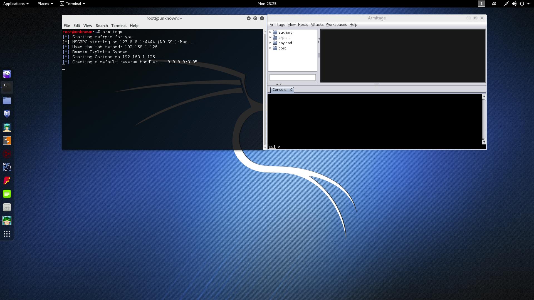Open Maltego from the dock

(7, 154)
